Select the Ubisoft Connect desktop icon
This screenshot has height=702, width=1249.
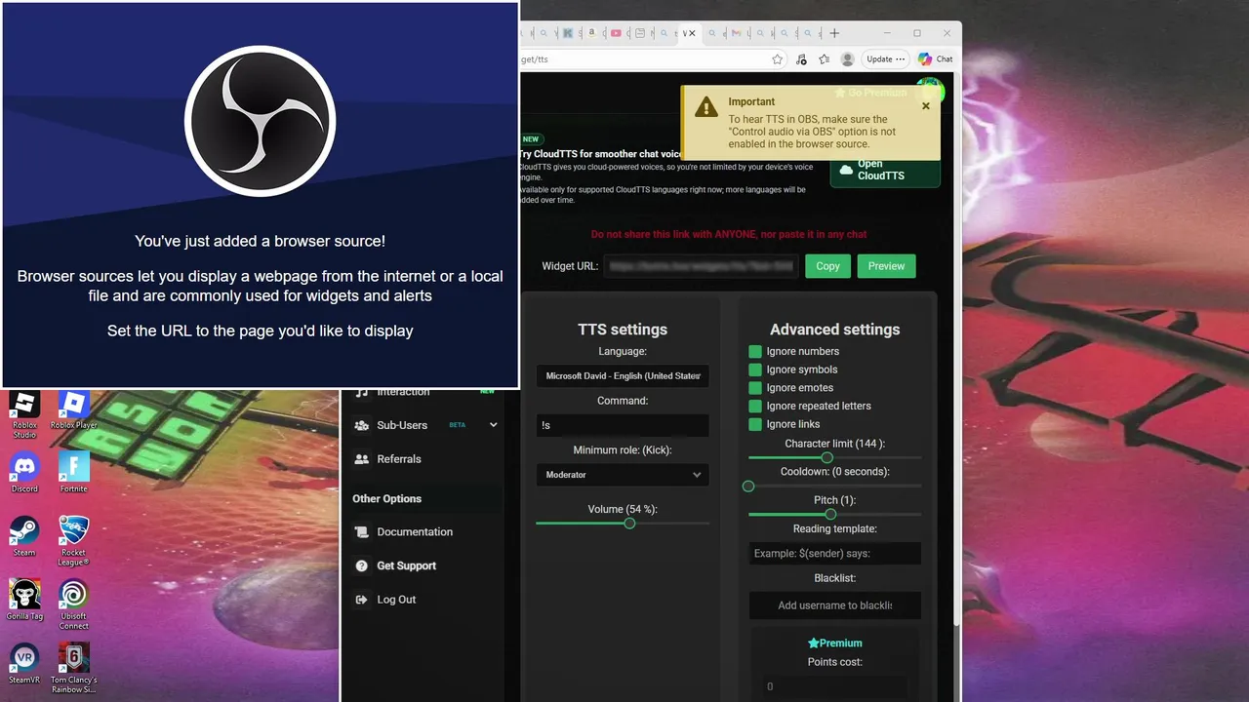click(73, 604)
